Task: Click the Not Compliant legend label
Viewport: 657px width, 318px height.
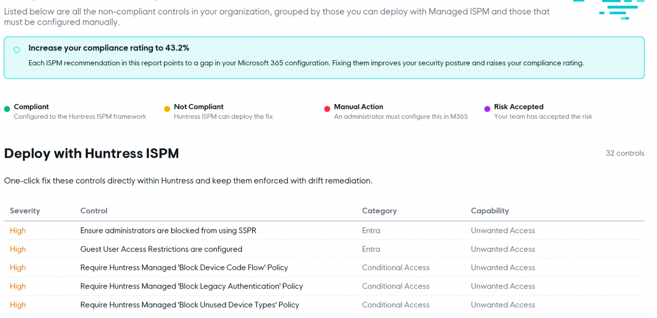Action: 198,107
